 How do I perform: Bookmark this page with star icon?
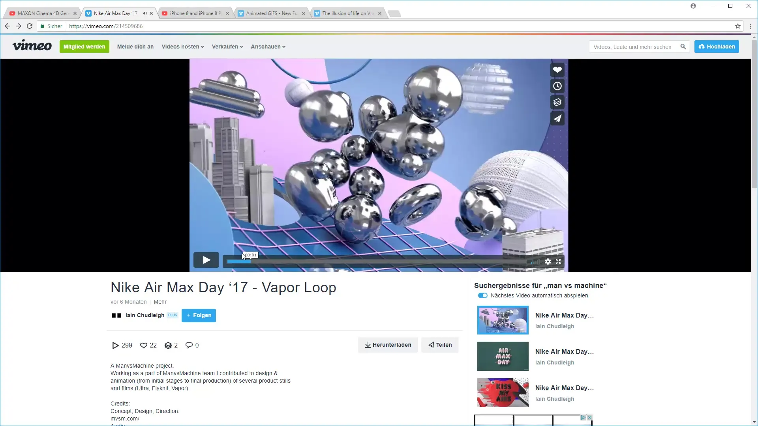click(x=738, y=26)
